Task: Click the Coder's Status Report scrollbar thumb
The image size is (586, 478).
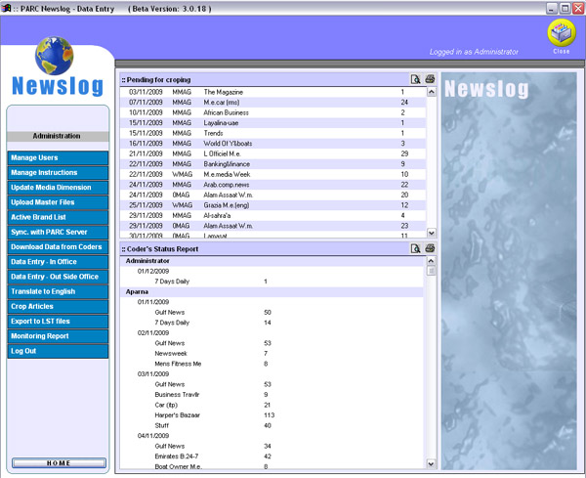Action: pos(431,271)
